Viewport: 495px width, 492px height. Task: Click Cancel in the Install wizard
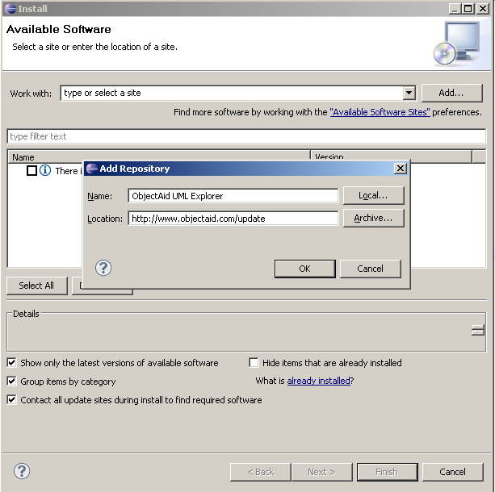(x=452, y=472)
